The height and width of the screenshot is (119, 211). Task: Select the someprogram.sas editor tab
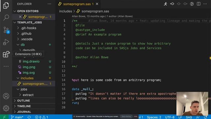pos(78,4)
